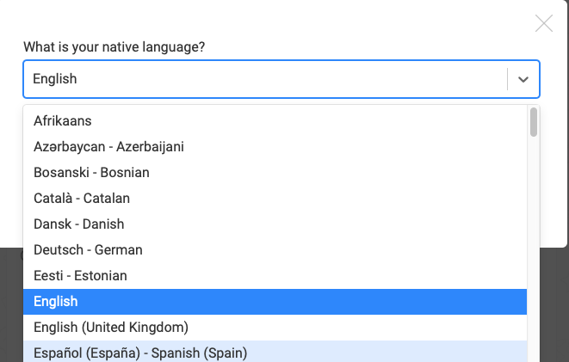569x362 pixels.
Task: Select the highlighted English list option
Action: [56, 302]
